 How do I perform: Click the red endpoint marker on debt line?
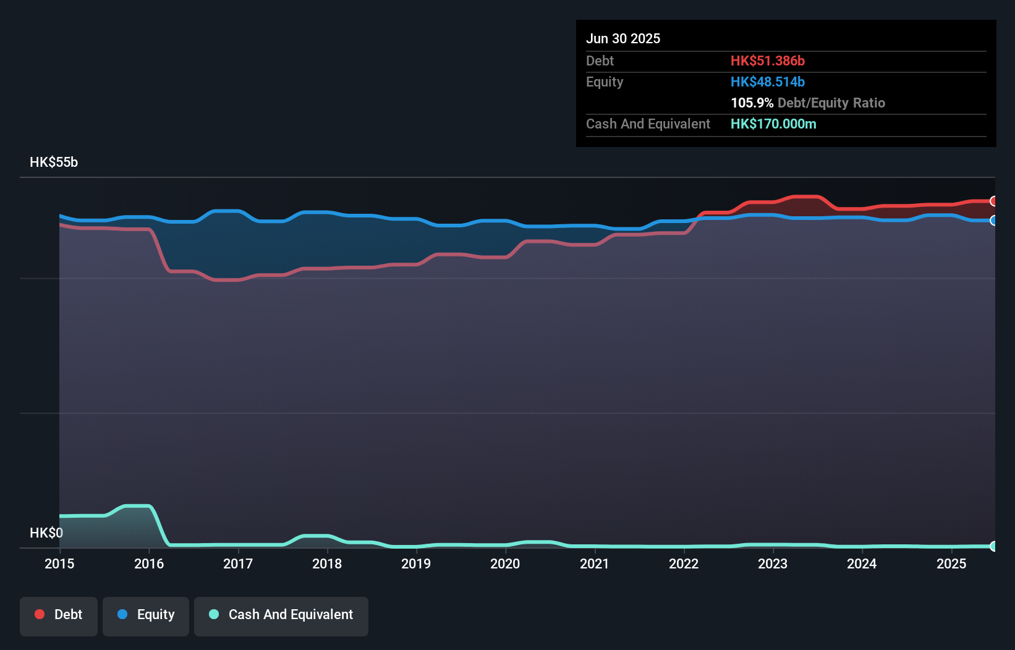[994, 201]
